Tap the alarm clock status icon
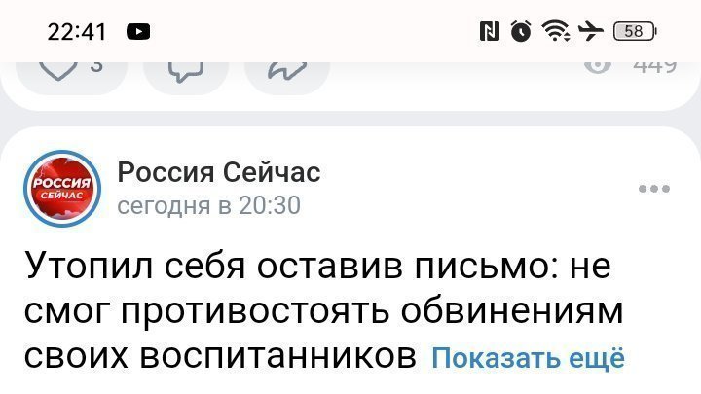Image resolution: width=701 pixels, height=394 pixels. 521,31
